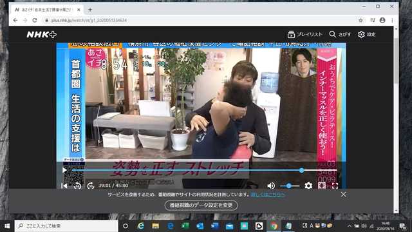Switch the video to fullscreen

coord(335,186)
